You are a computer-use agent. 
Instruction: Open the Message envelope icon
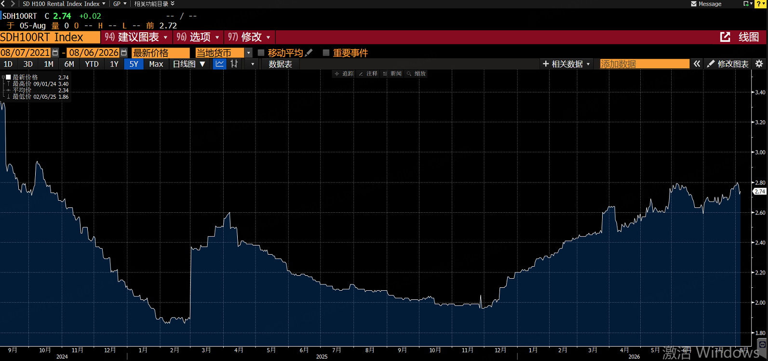pyautogui.click(x=694, y=4)
